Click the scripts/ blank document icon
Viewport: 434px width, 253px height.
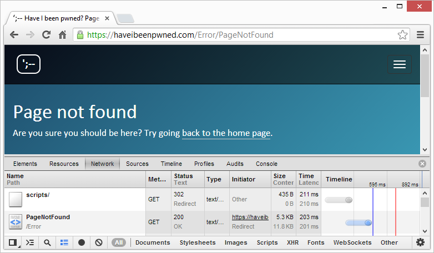click(x=16, y=200)
